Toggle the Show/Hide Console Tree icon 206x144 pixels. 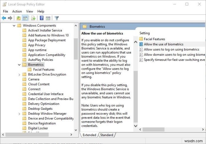point(25,18)
